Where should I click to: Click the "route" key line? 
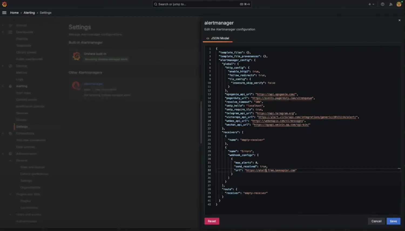[230, 189]
